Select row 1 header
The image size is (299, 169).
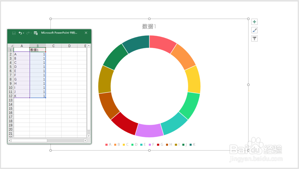coord(11,50)
